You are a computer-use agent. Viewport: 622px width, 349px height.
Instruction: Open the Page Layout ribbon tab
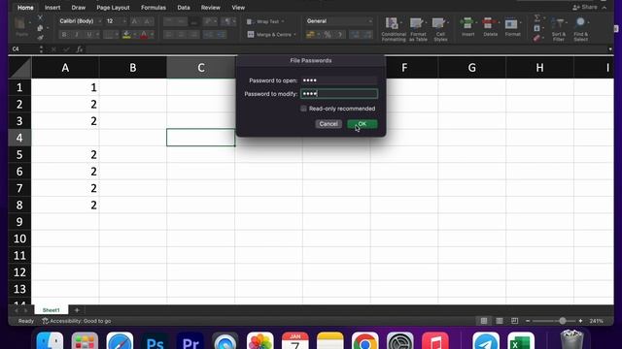(113, 8)
